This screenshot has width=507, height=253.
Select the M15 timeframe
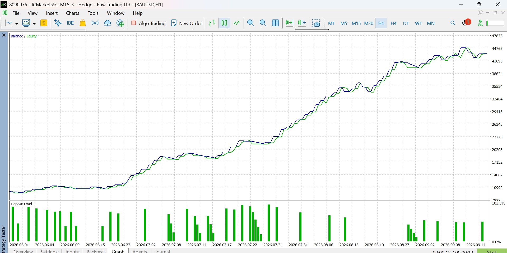point(356,23)
